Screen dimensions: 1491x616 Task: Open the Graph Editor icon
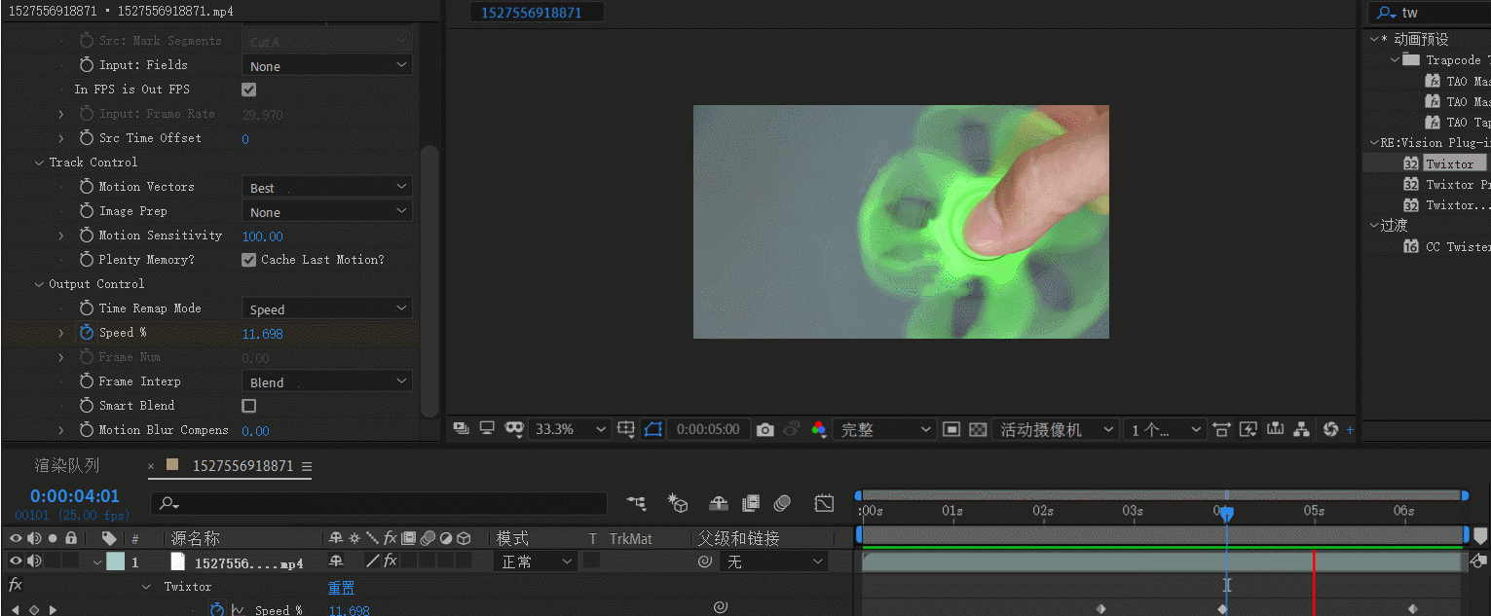point(825,503)
